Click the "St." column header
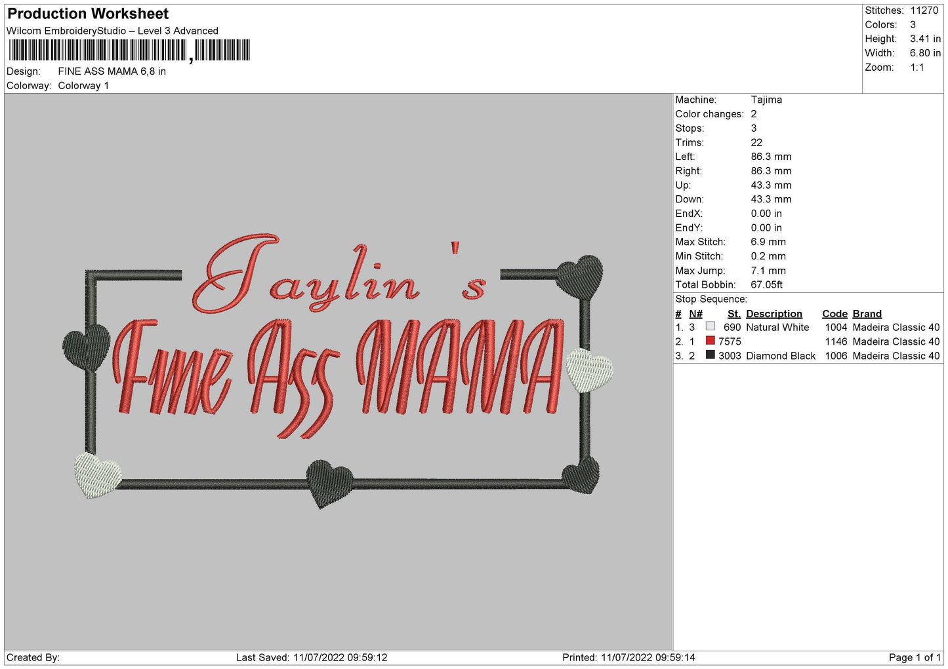 click(734, 314)
